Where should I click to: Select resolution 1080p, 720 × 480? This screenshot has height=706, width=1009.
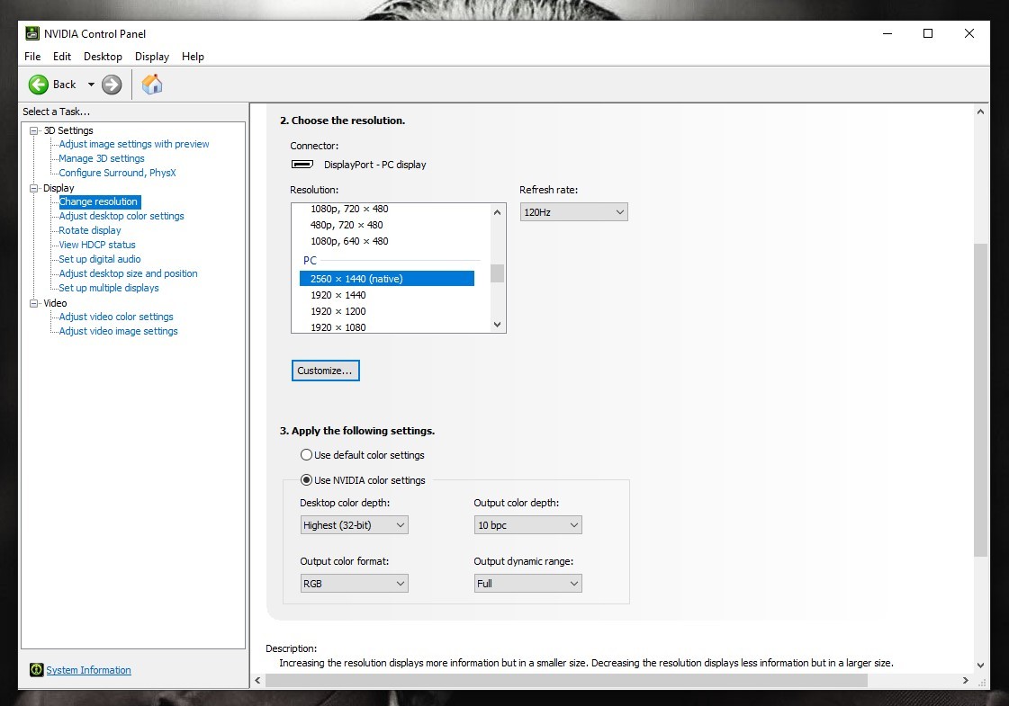coord(349,209)
